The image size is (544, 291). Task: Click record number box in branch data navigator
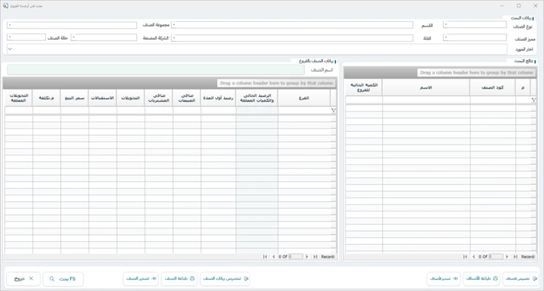pos(296,257)
